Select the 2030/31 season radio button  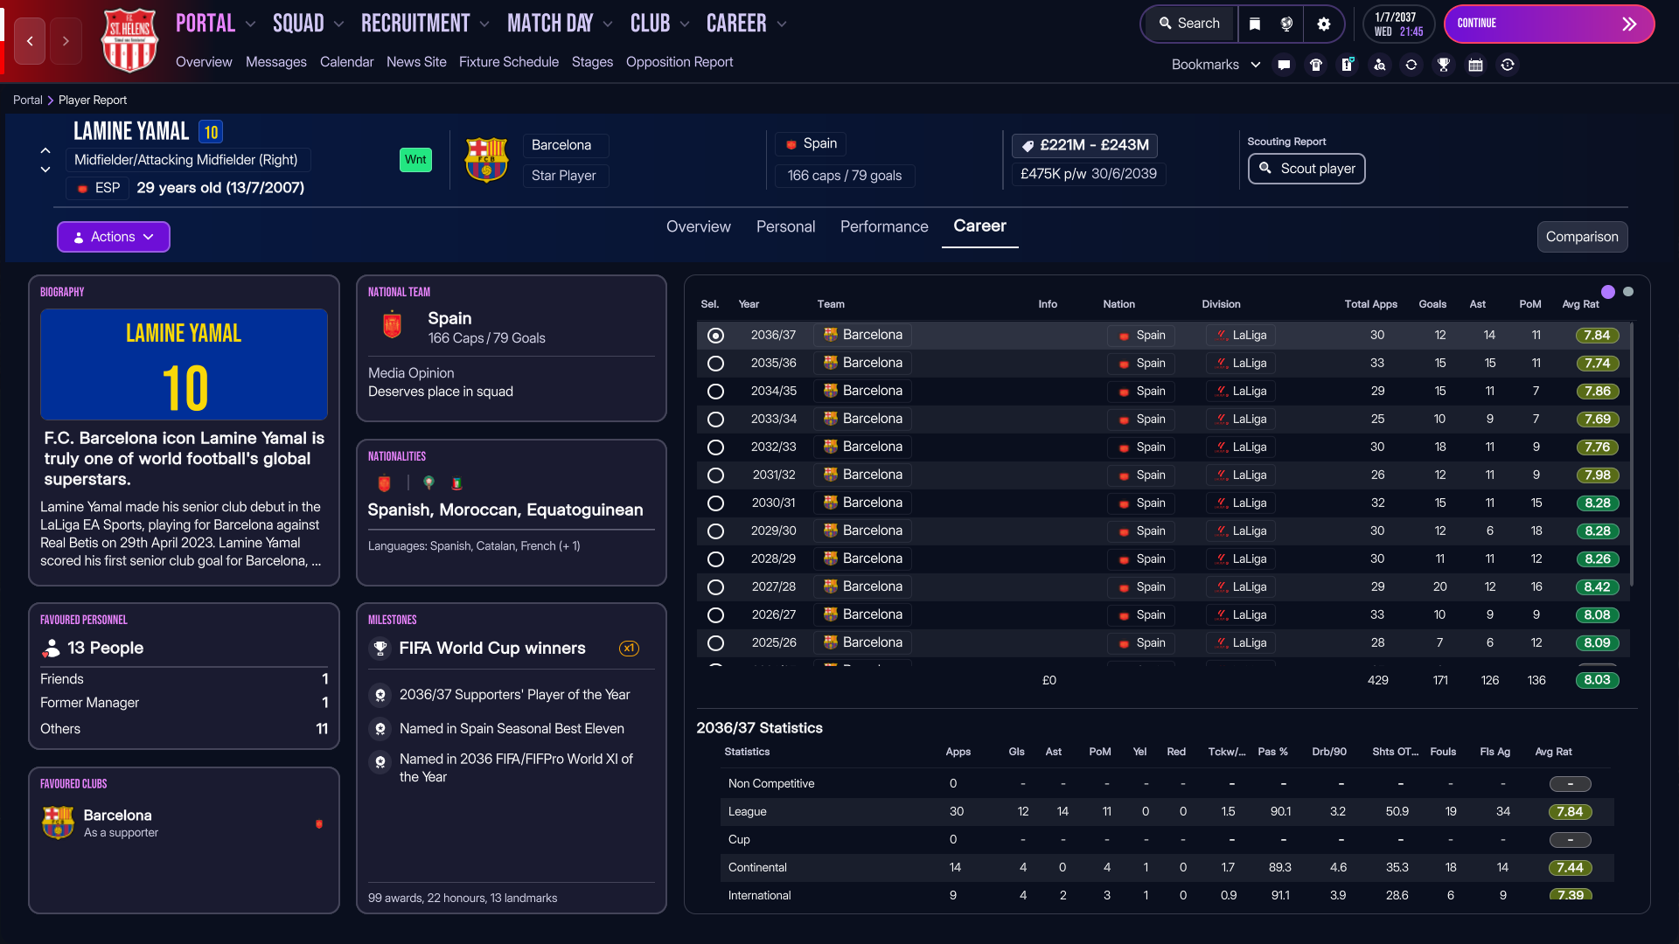tap(715, 503)
